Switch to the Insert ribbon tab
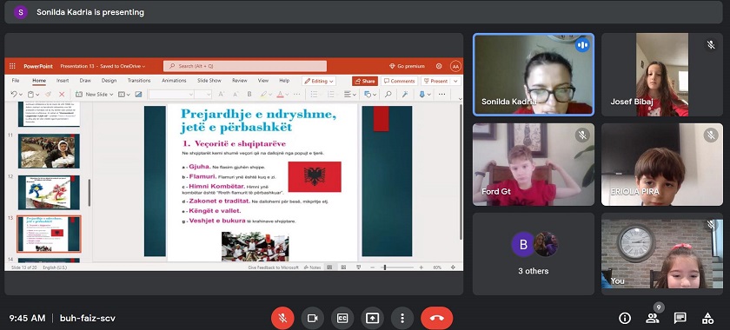Image resolution: width=730 pixels, height=330 pixels. coord(63,81)
